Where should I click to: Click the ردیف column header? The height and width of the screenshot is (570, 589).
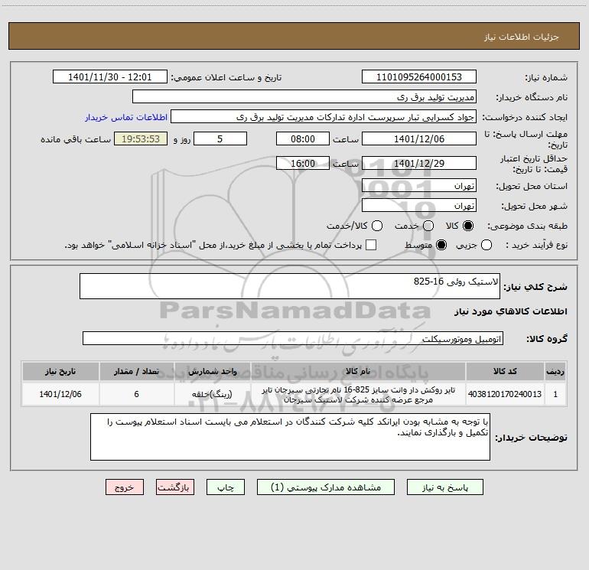pos(555,371)
